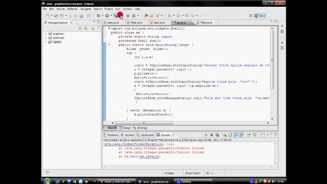Select the Java perspective button
This screenshot has width=327, height=184.
click(260, 16)
